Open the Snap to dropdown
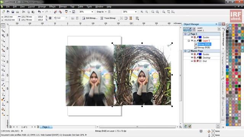Viewport: 244px width, 137px height. coord(106,12)
